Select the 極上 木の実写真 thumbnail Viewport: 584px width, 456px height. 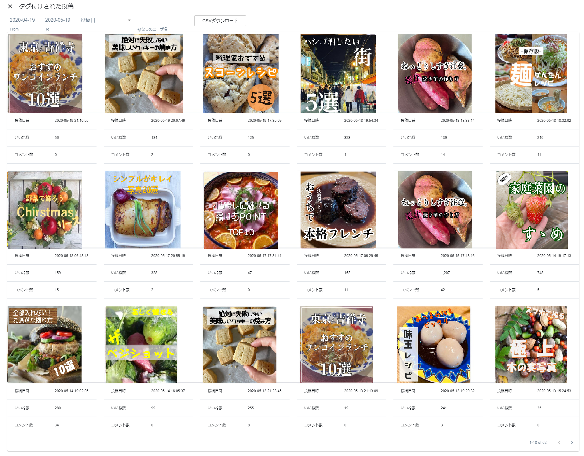coord(531,345)
